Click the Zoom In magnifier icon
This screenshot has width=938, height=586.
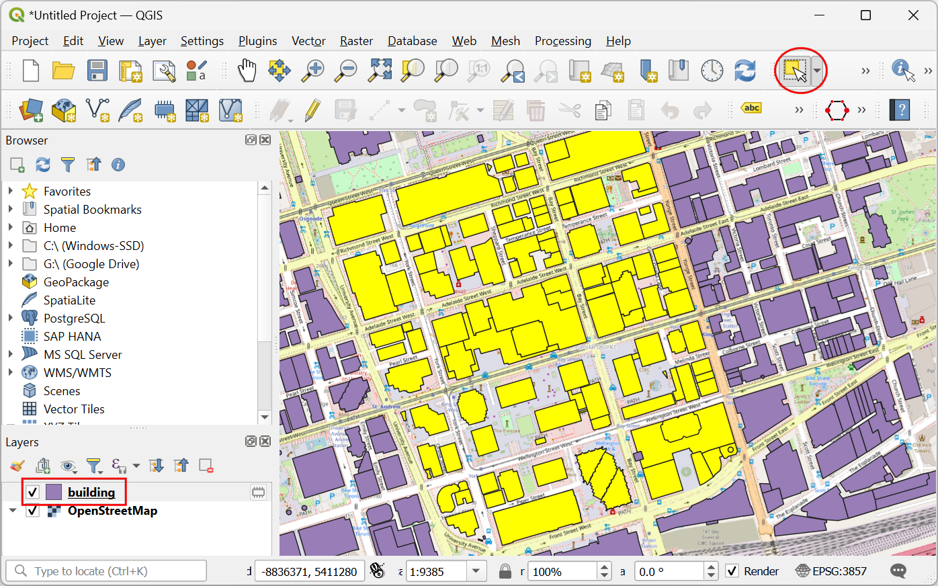click(x=312, y=71)
